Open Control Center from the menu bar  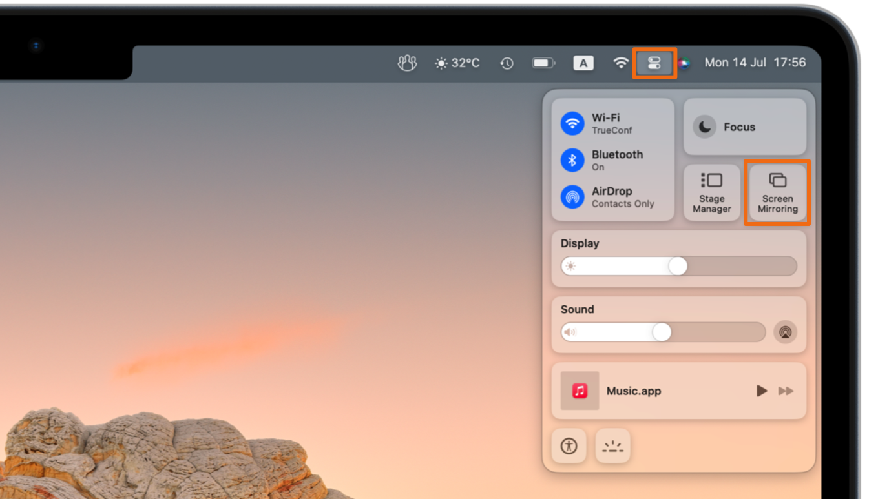pos(654,63)
